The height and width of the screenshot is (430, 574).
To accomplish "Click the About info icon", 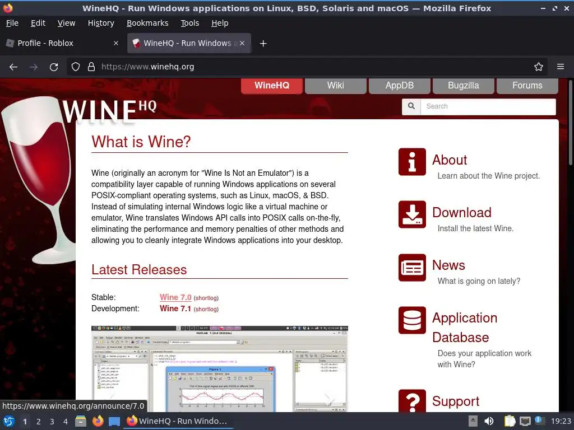I will [x=412, y=162].
